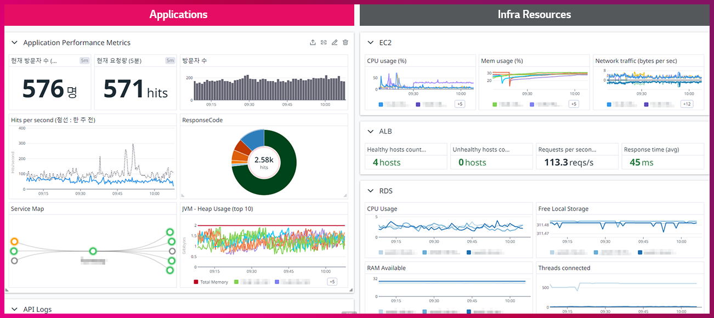Open the Healthy hosts count widget showing 4 hosts
The image size is (714, 318).
(x=406, y=156)
